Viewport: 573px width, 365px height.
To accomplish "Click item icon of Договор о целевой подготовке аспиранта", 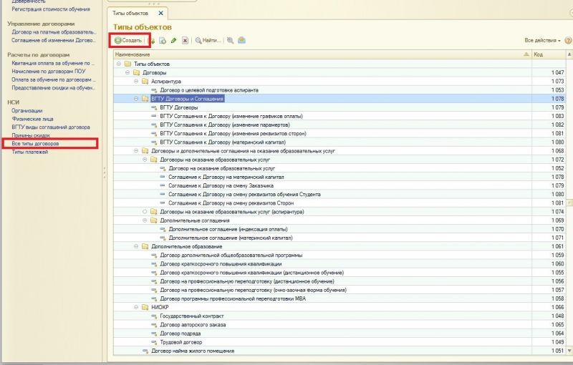I will [154, 90].
